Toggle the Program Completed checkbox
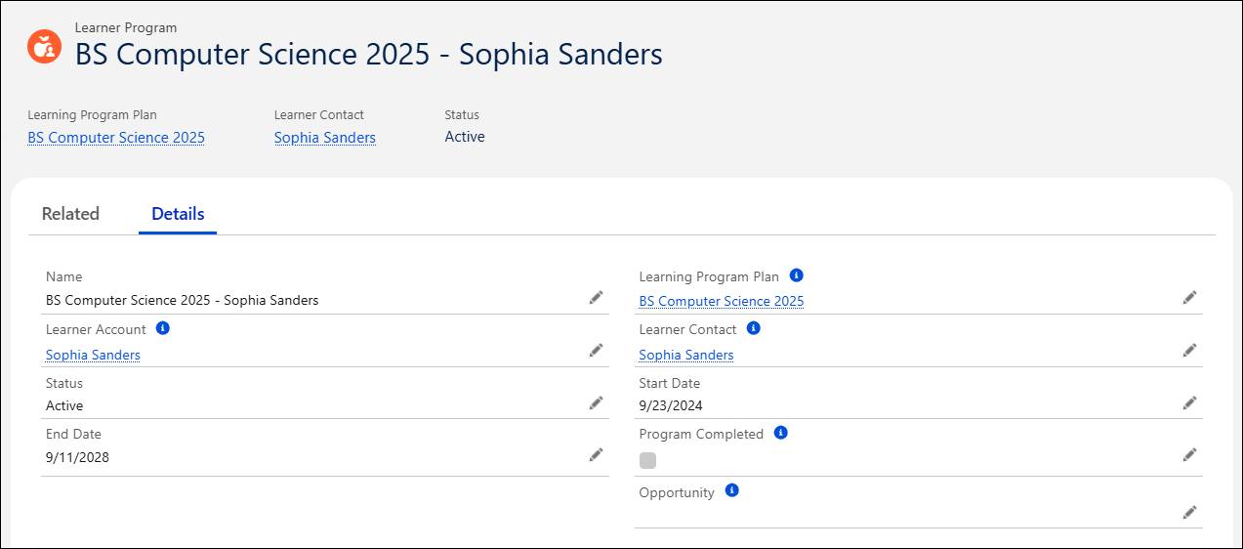Image resolution: width=1243 pixels, height=549 pixels. point(647,460)
